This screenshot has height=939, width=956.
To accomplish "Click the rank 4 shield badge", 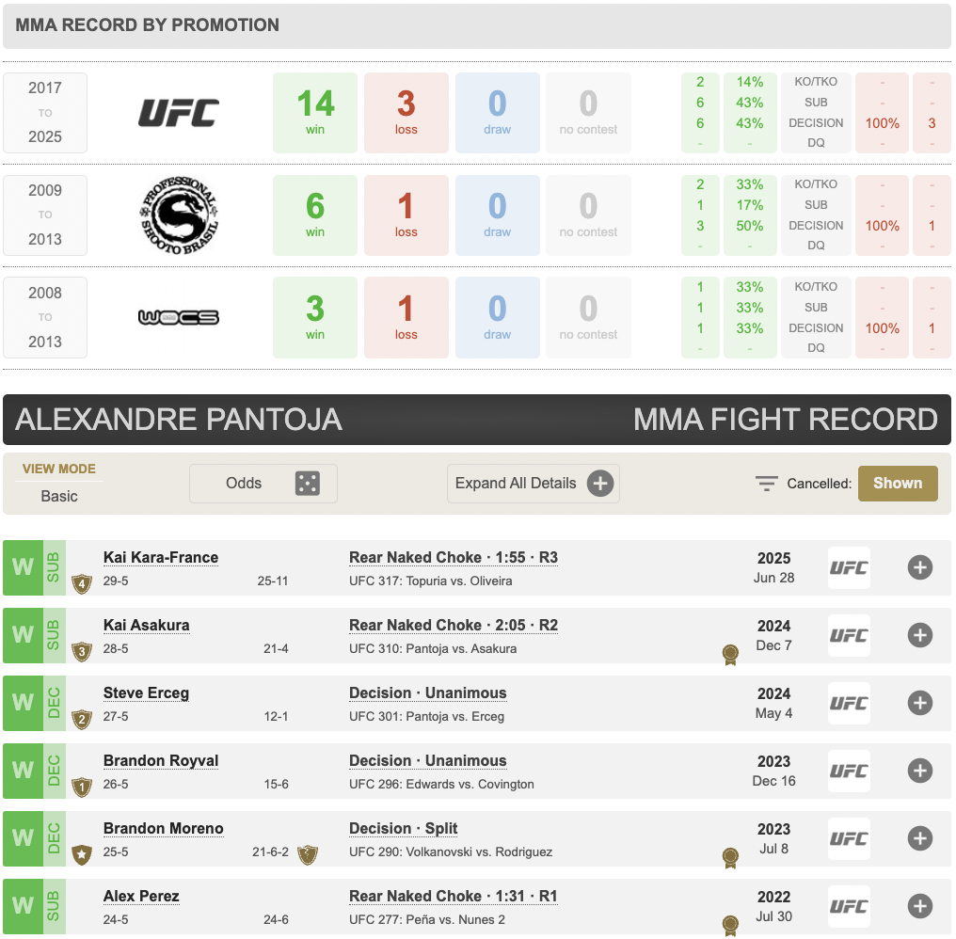I will pos(82,584).
